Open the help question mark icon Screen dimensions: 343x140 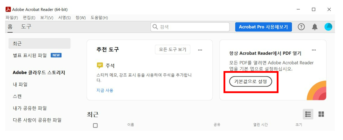click(x=301, y=27)
